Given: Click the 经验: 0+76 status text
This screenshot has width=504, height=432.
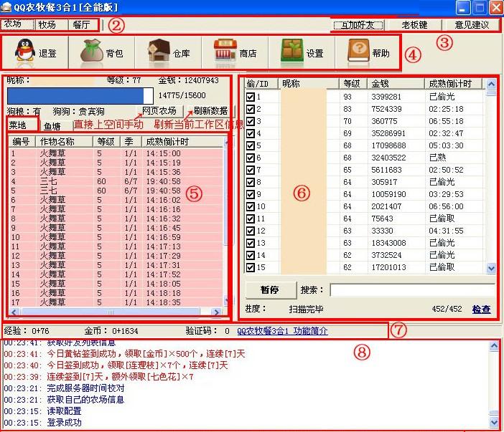Looking at the screenshot, I should click(27, 331).
